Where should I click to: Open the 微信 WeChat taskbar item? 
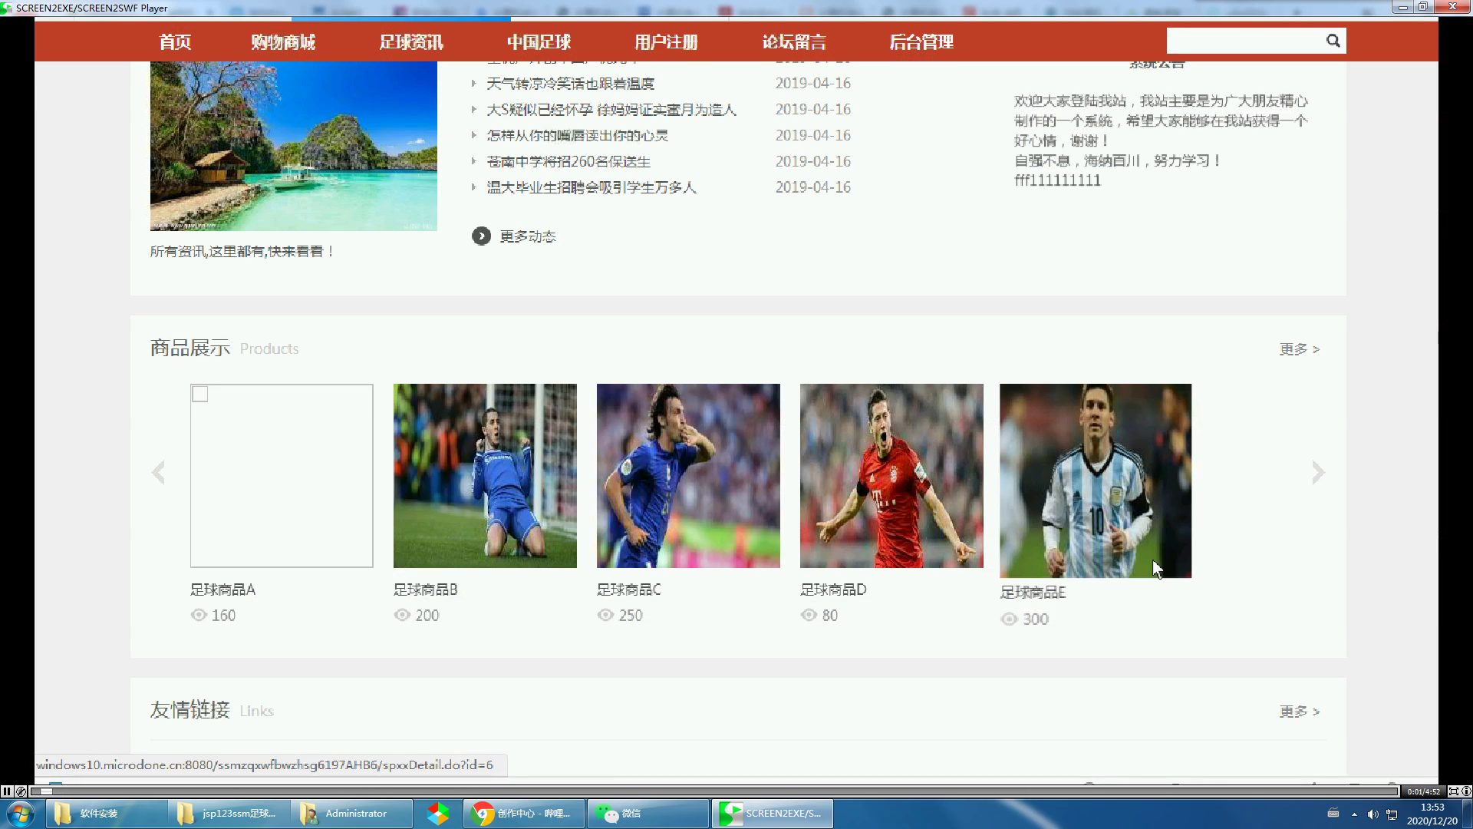648,814
